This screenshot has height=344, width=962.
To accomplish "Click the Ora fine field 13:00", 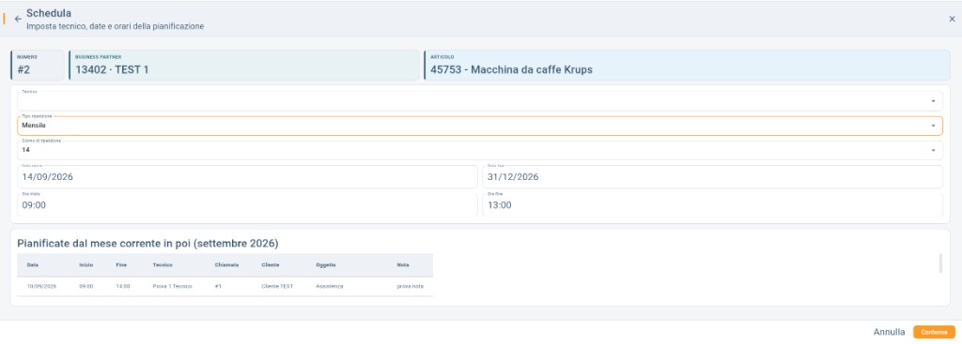I will (712, 205).
